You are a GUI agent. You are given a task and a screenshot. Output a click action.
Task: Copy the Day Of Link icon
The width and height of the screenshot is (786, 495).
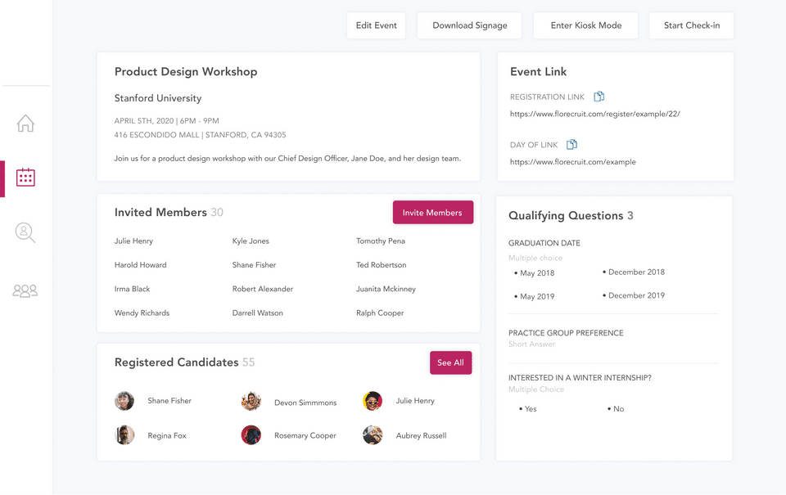[571, 145]
